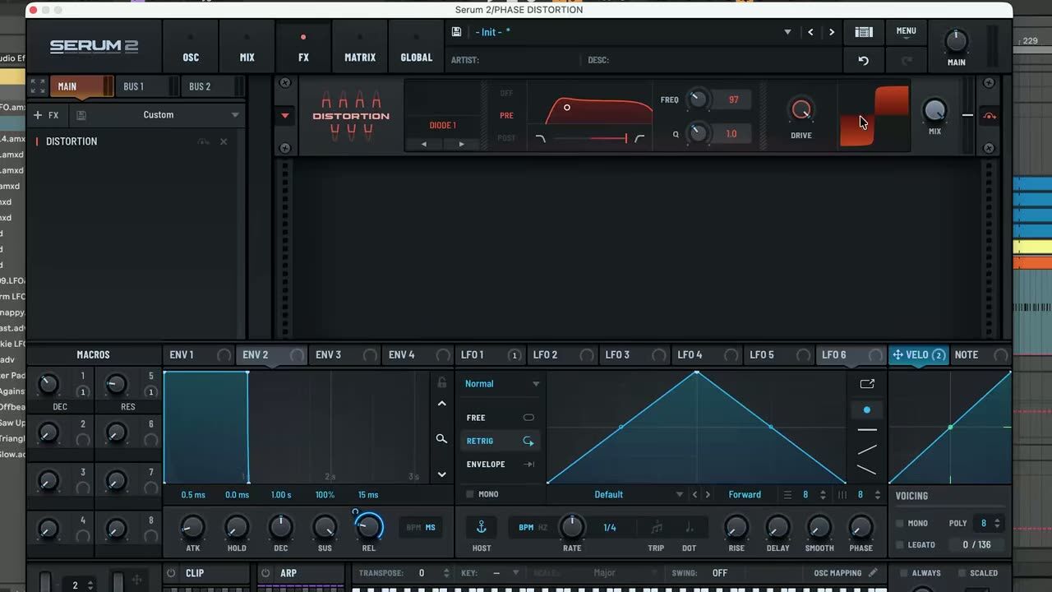Screen dimensions: 1052x592
Task: Click the distortion bypass icon at module right
Action: [990, 116]
